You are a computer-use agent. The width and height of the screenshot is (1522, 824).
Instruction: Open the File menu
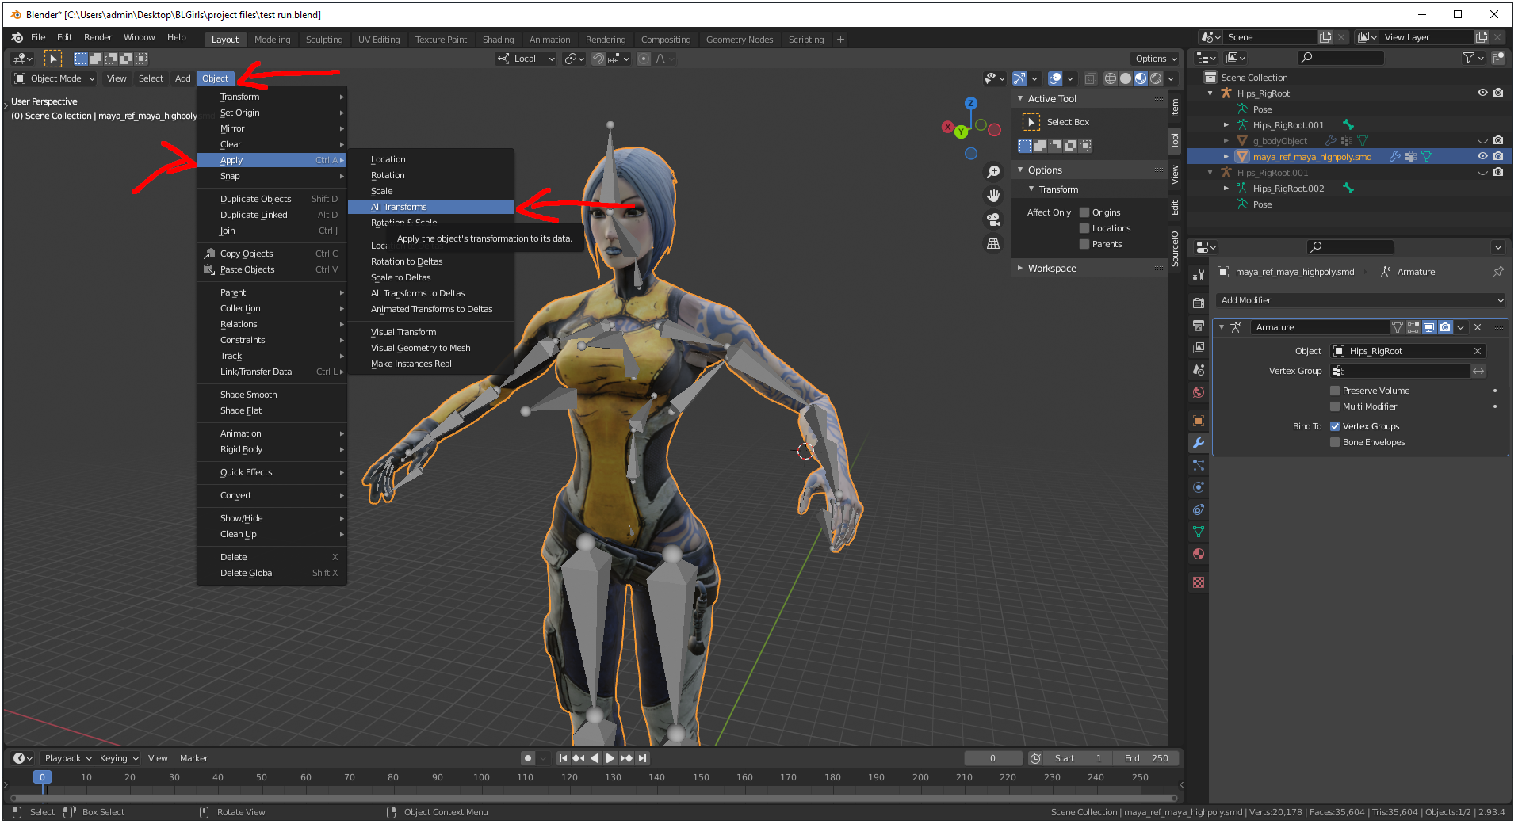pos(38,37)
